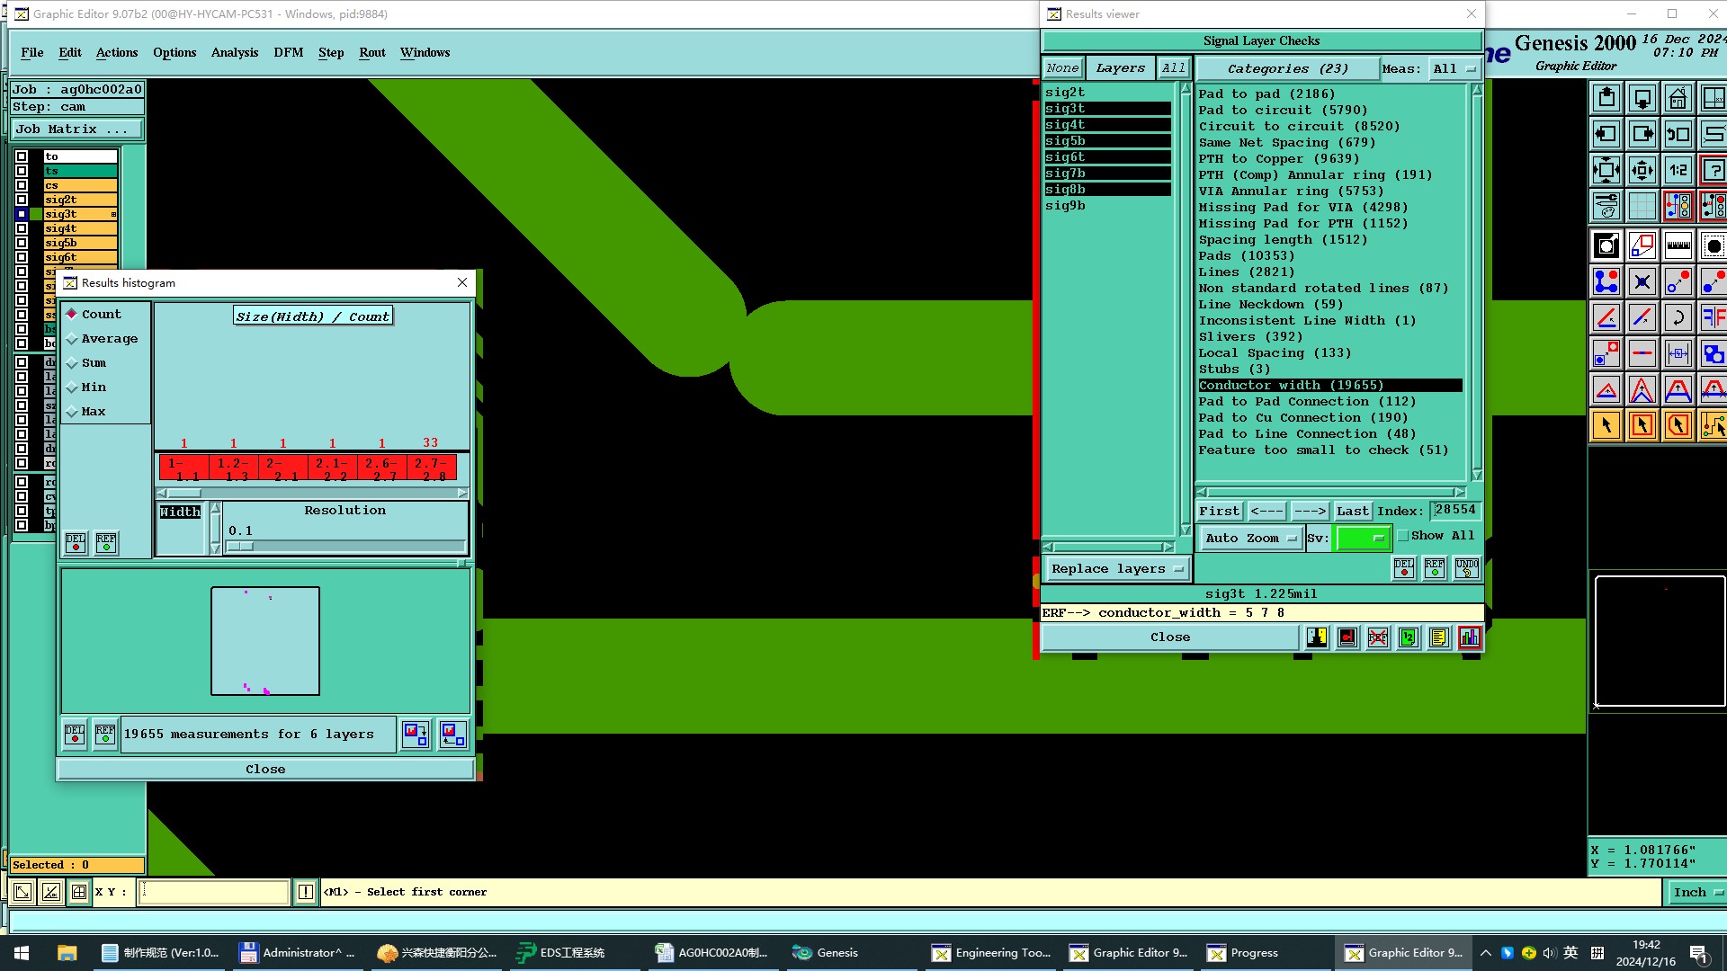Click the pan up icon
The height and width of the screenshot is (971, 1727).
[1606, 98]
